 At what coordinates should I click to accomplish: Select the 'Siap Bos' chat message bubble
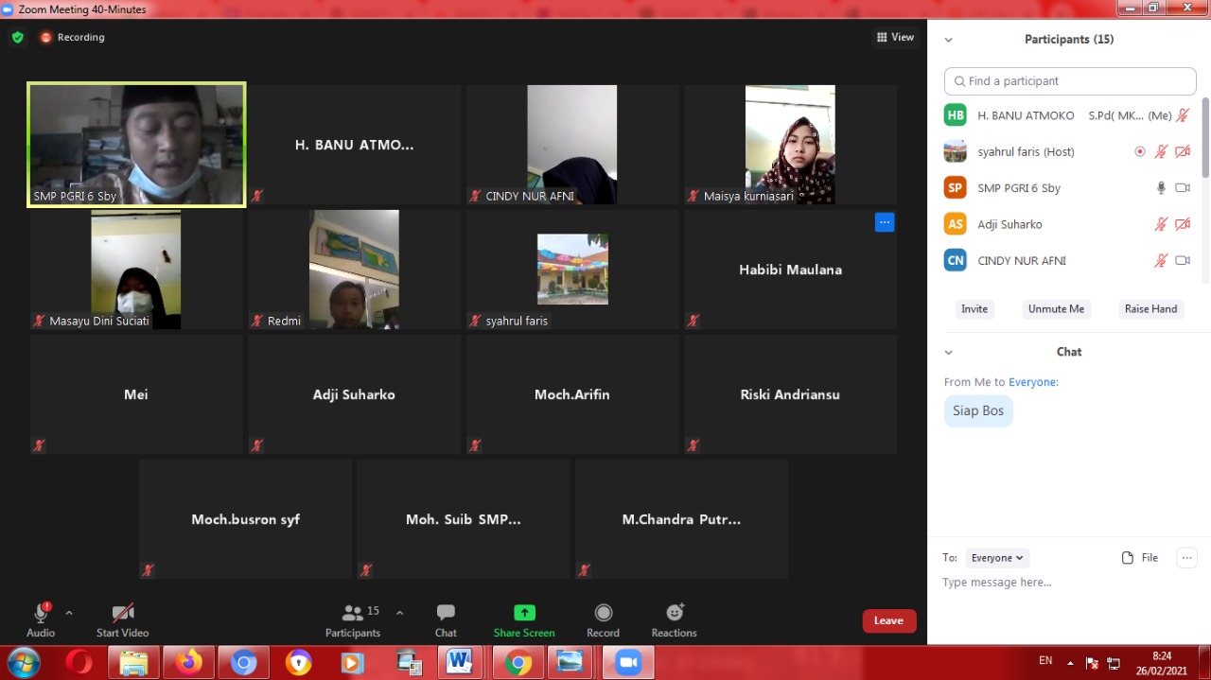(x=978, y=410)
